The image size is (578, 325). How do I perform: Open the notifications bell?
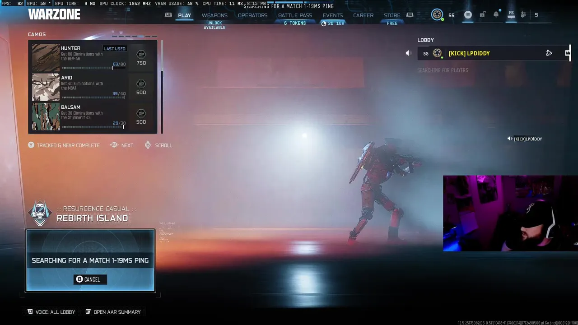tap(496, 14)
